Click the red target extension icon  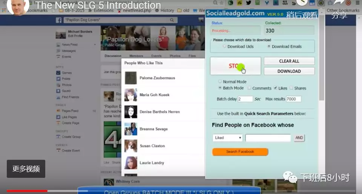(x=348, y=3)
